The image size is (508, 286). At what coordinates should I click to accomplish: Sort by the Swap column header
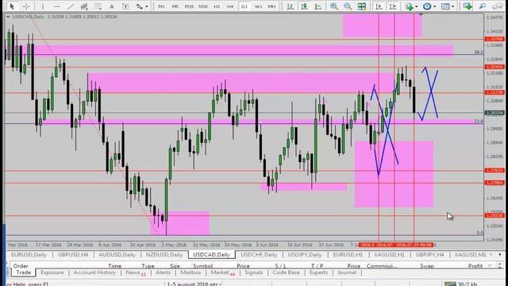point(427,266)
